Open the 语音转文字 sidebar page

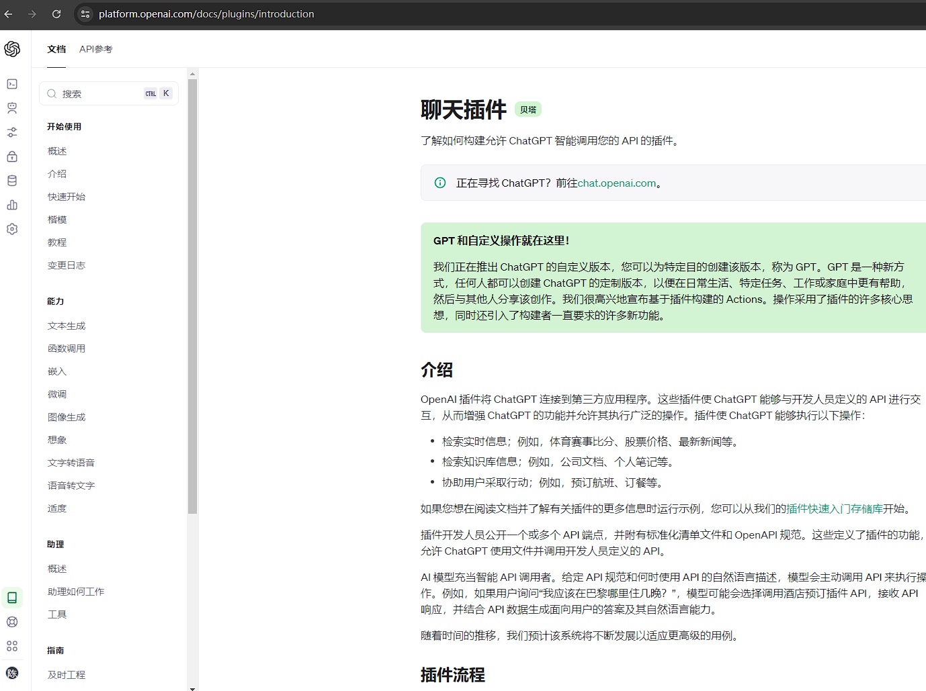click(71, 486)
